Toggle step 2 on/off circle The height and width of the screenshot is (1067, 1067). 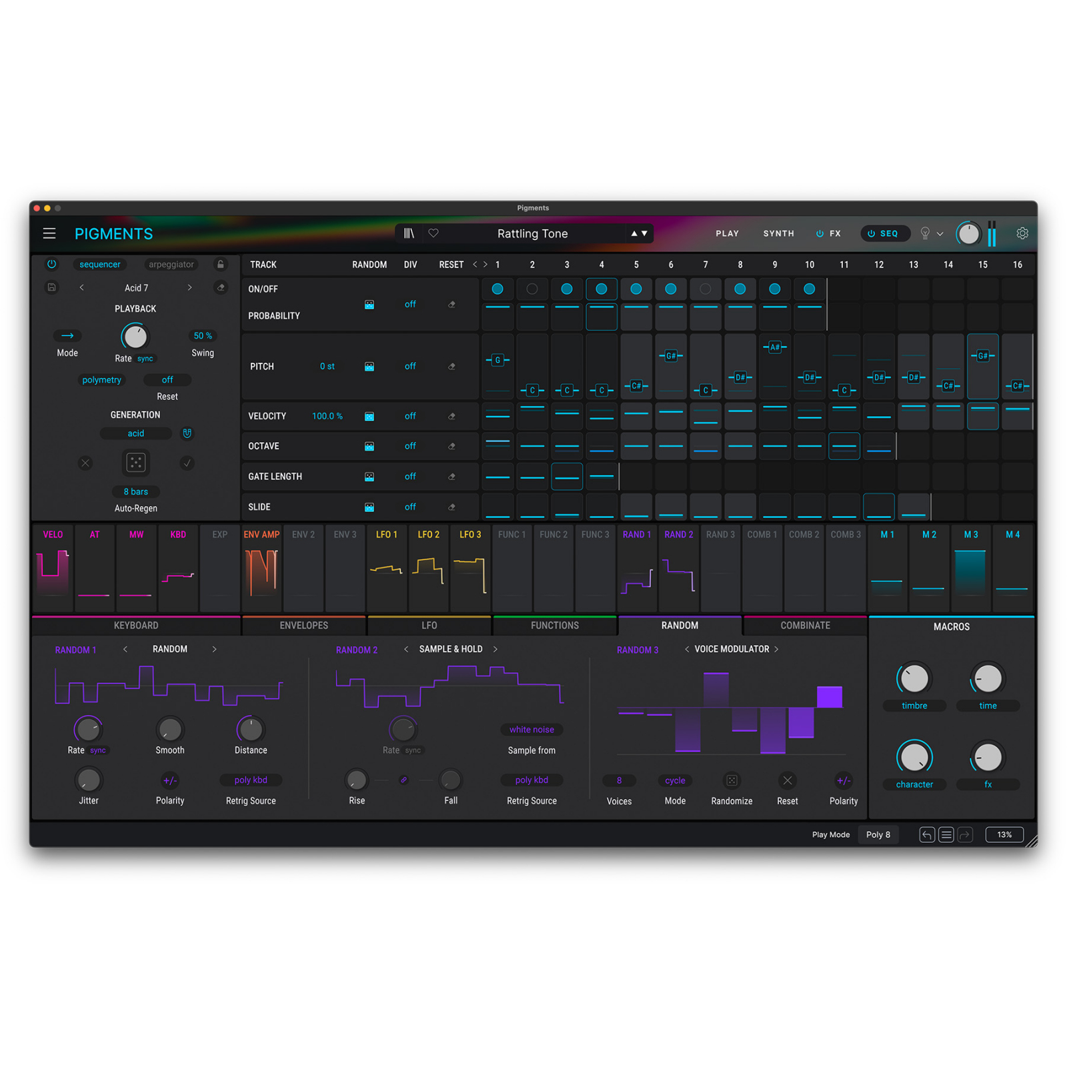click(532, 289)
